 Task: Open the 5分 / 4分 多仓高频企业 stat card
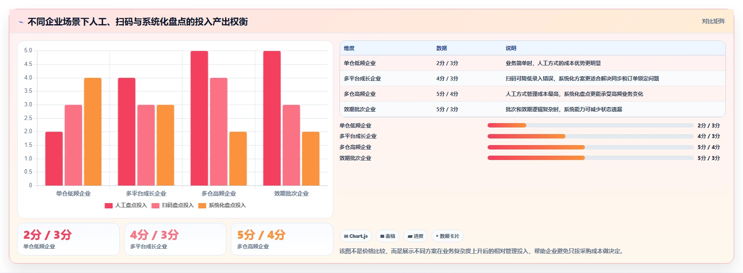coord(282,239)
